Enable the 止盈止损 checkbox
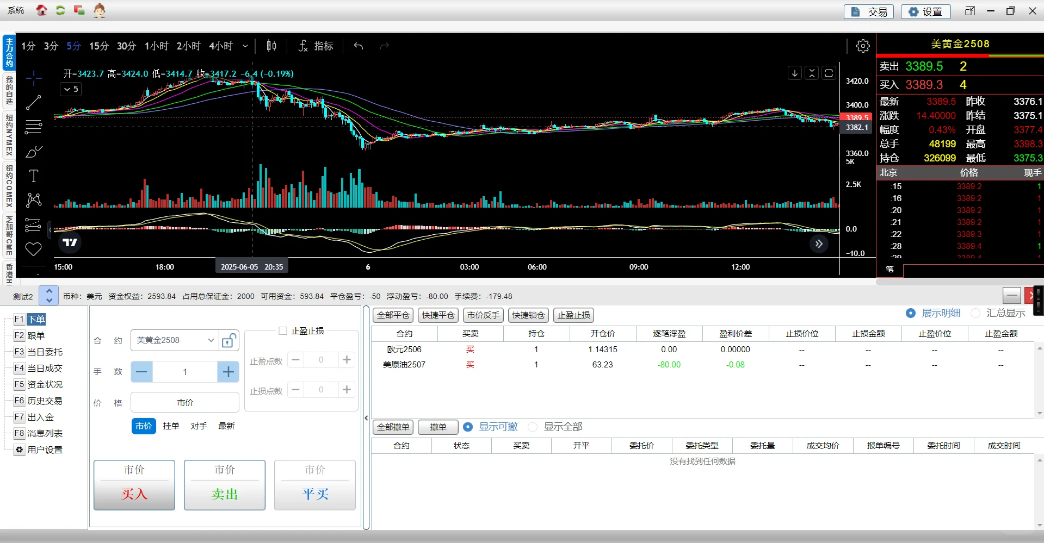The height and width of the screenshot is (543, 1044). coord(283,330)
